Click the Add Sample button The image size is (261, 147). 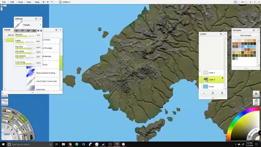click(x=246, y=36)
